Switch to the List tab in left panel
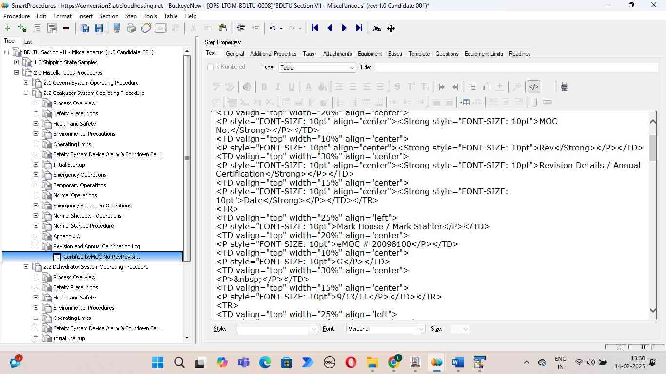Screen dimensions: 666x374 [28, 42]
